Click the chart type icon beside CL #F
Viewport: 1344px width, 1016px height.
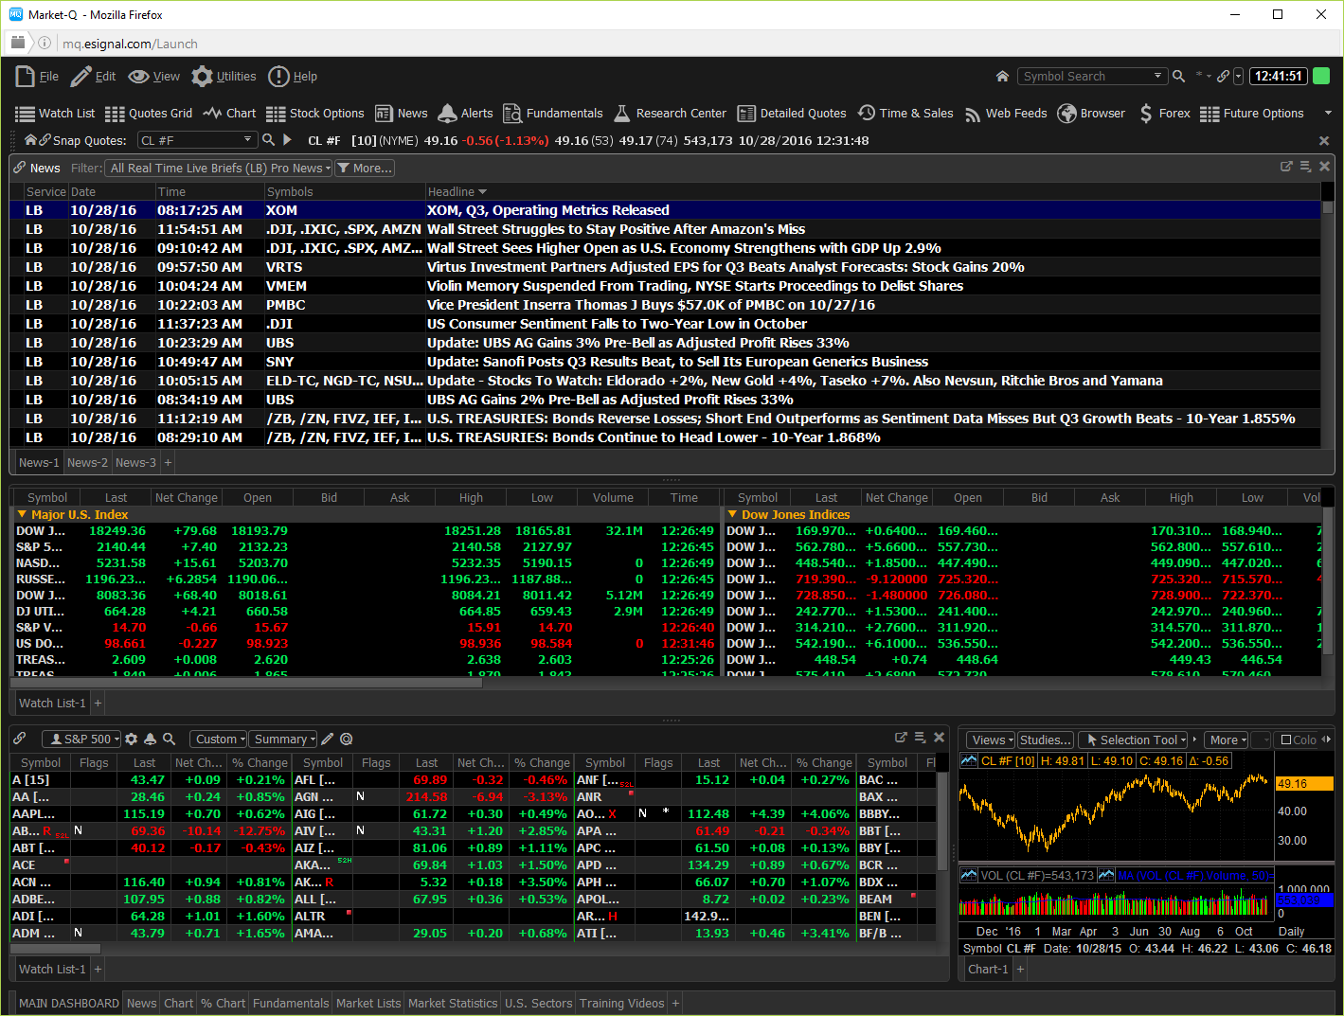tap(968, 760)
